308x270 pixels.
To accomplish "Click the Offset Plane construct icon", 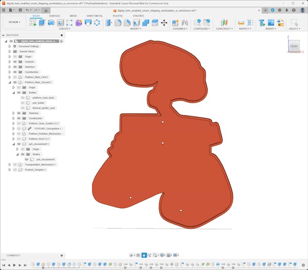I will 224,23.
